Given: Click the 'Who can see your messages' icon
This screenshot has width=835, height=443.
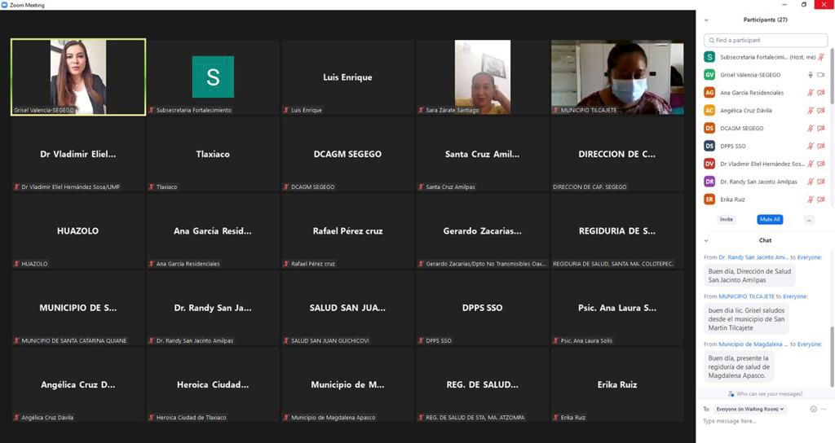Looking at the screenshot, I should [731, 394].
